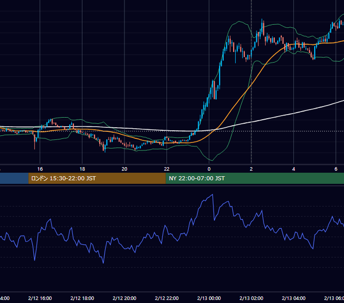Click the 4 hour label on price chart
344x303 pixels.
click(293, 169)
